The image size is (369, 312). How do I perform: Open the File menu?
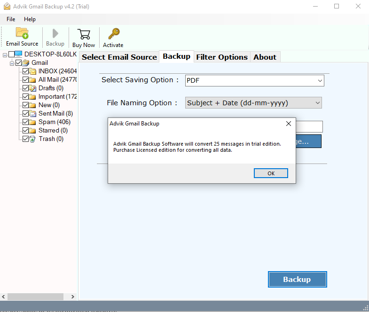pos(11,19)
